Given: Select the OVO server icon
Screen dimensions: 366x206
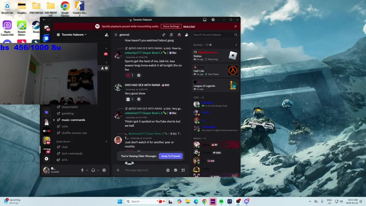Looking at the screenshot, I should click(47, 131).
